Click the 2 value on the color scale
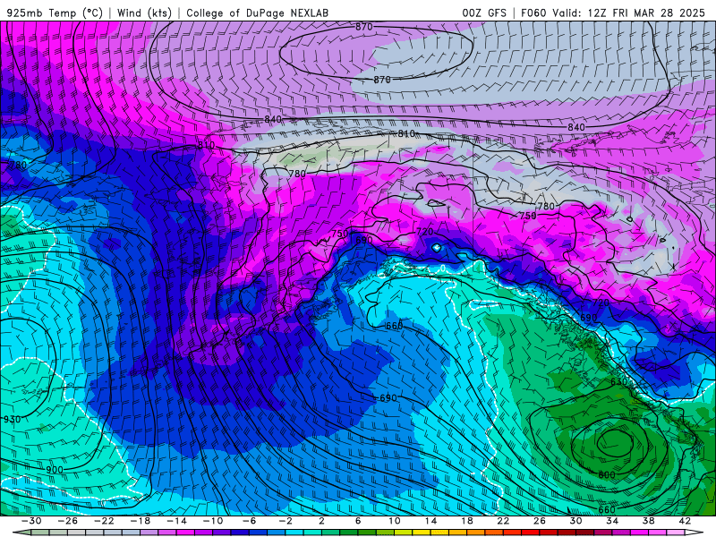The width and height of the screenshot is (716, 537). (322, 521)
